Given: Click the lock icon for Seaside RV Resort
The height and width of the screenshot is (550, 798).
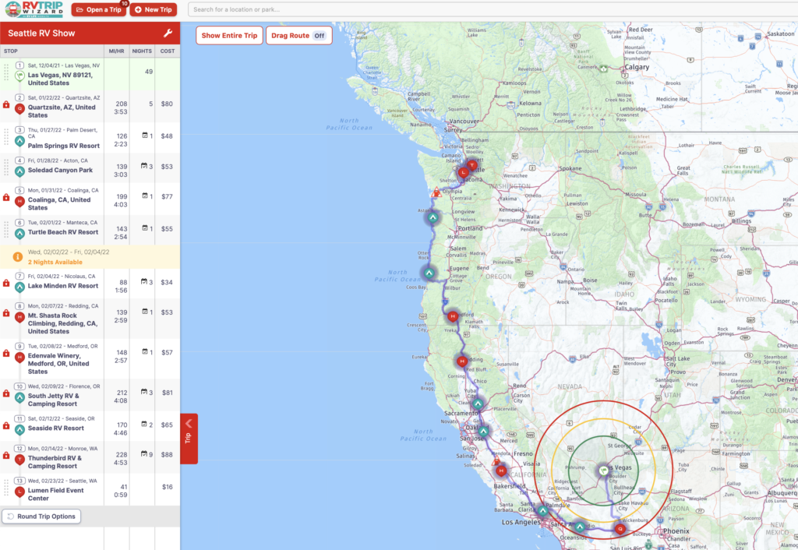Looking at the screenshot, I should [x=6, y=425].
